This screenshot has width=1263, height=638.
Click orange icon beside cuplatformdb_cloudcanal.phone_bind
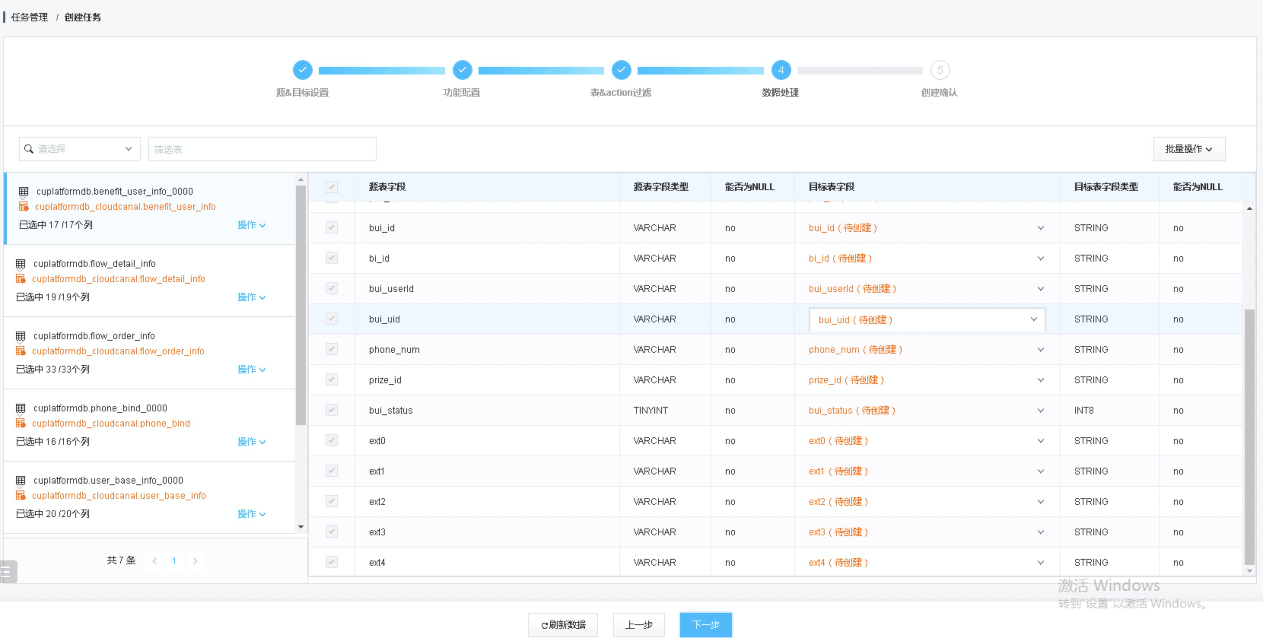pos(21,423)
